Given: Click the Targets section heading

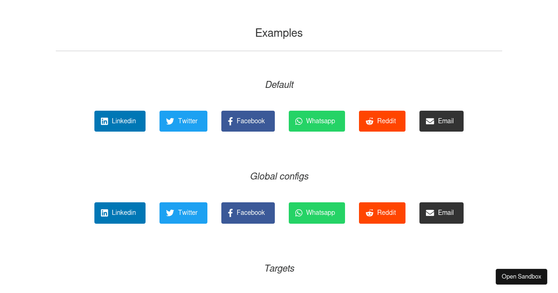Looking at the screenshot, I should [x=279, y=268].
